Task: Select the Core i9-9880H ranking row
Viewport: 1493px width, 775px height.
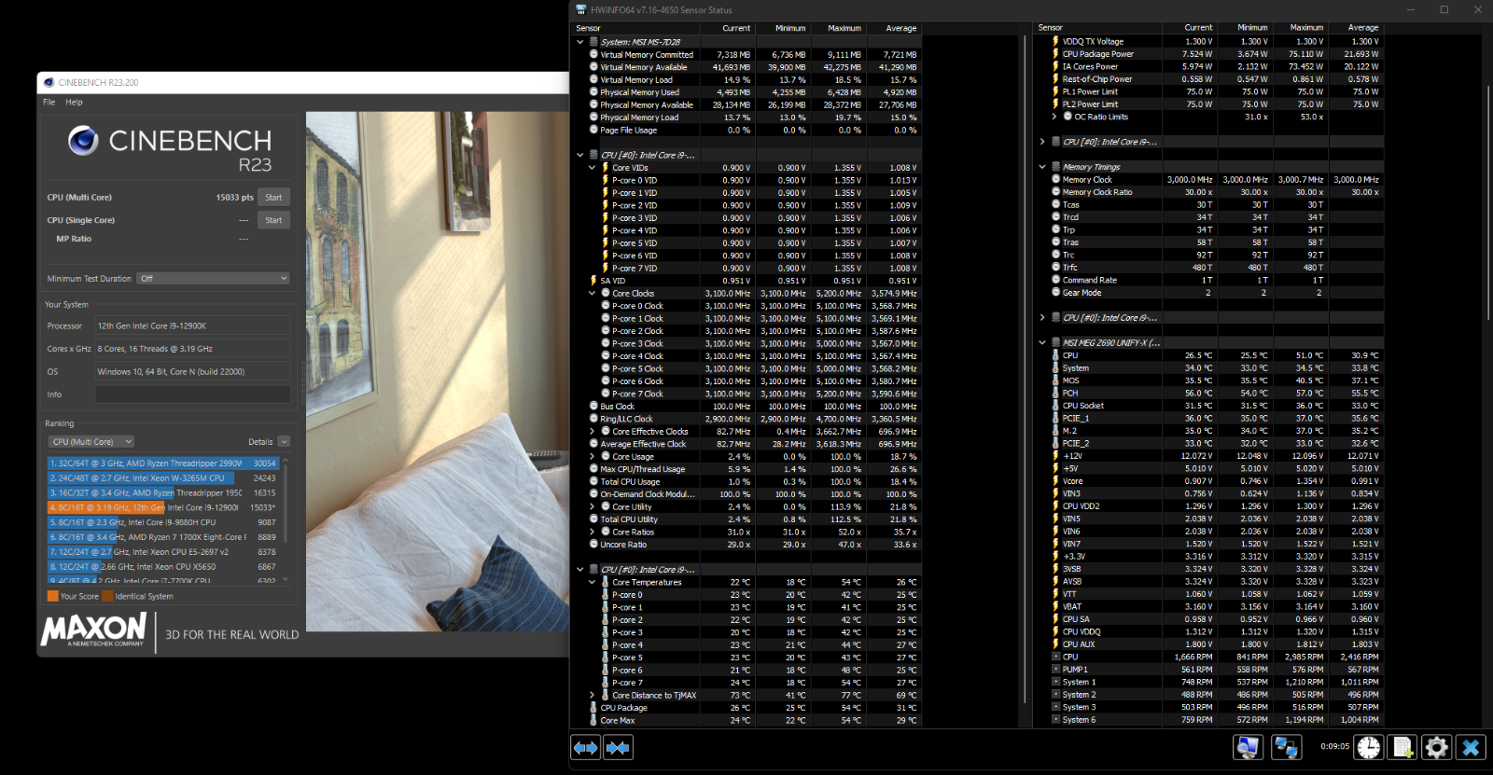Action: tap(162, 523)
